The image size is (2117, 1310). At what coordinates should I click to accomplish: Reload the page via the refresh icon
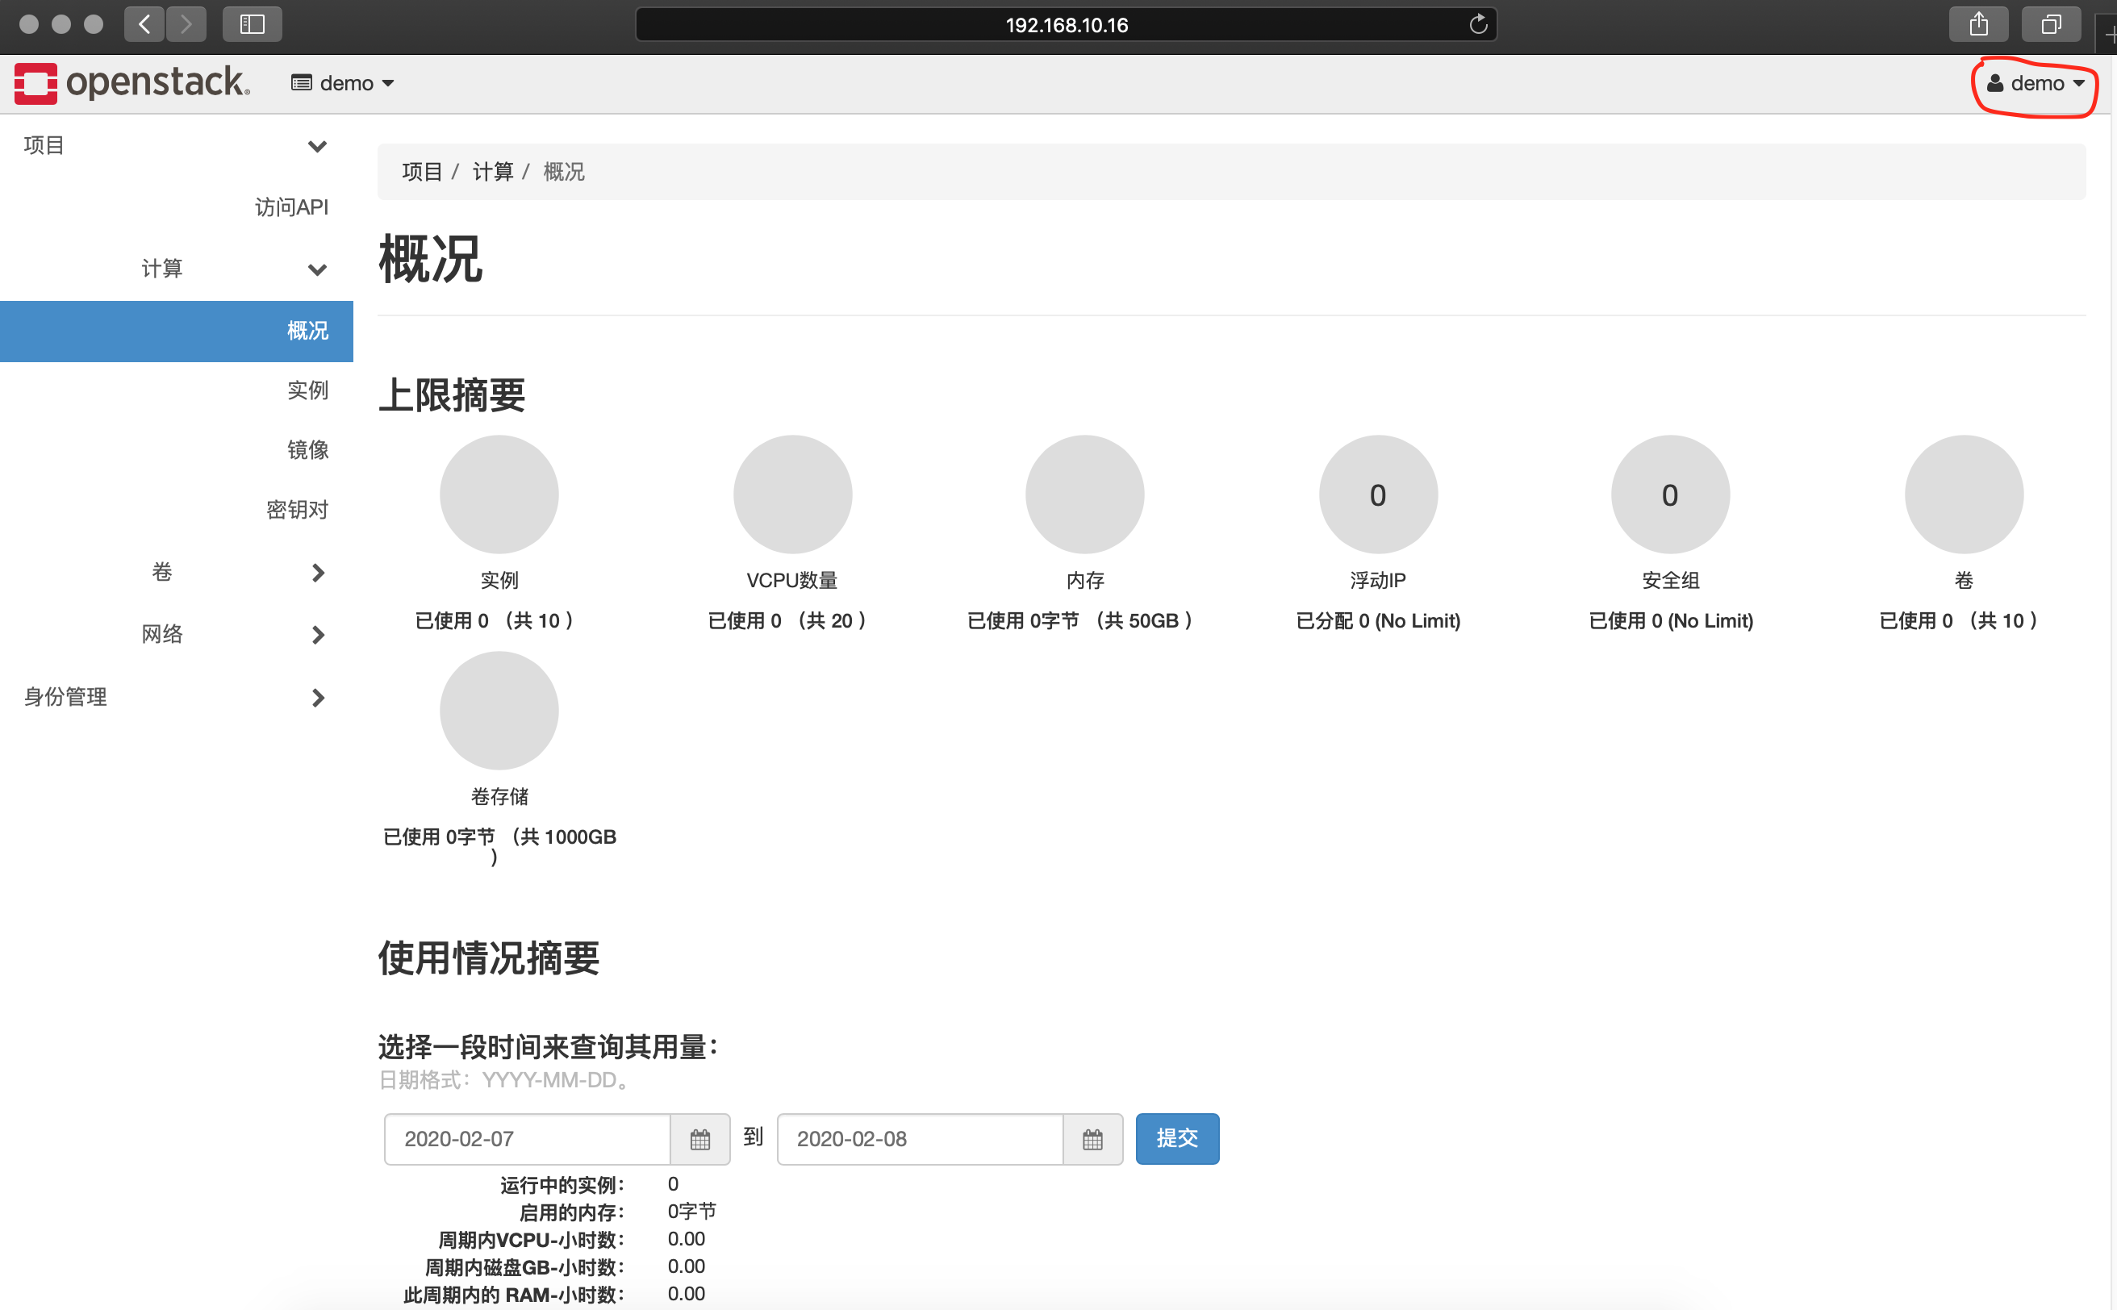(x=1478, y=24)
